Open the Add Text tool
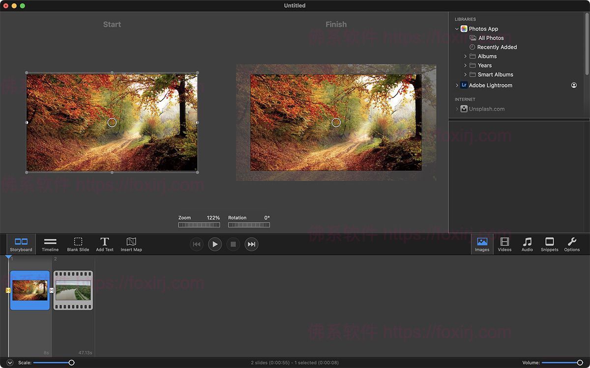Viewport: 590px width, 368px height. click(x=105, y=244)
